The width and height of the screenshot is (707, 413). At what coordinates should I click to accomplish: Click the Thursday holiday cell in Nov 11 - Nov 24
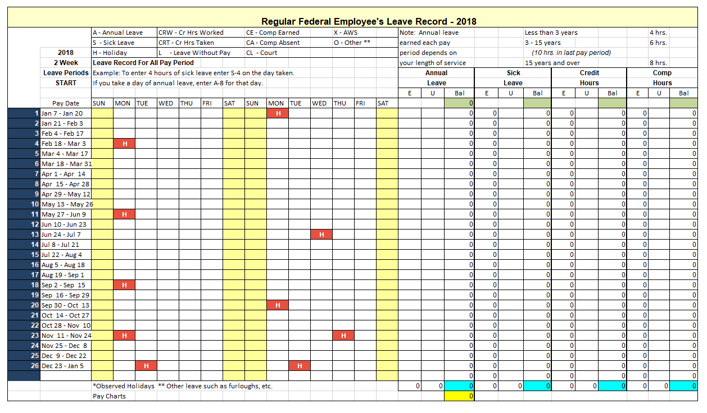[343, 336]
